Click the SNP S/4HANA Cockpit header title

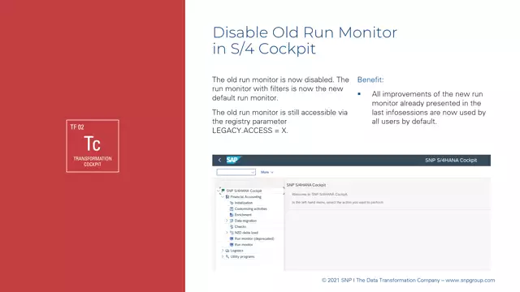coord(451,161)
